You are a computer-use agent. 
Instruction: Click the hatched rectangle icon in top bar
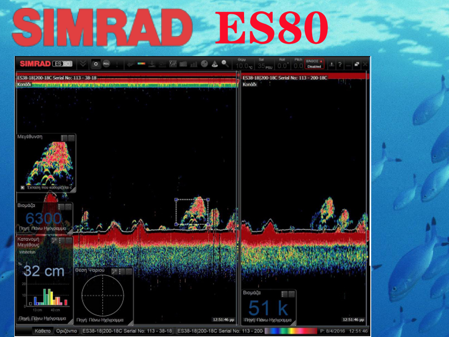[183, 64]
